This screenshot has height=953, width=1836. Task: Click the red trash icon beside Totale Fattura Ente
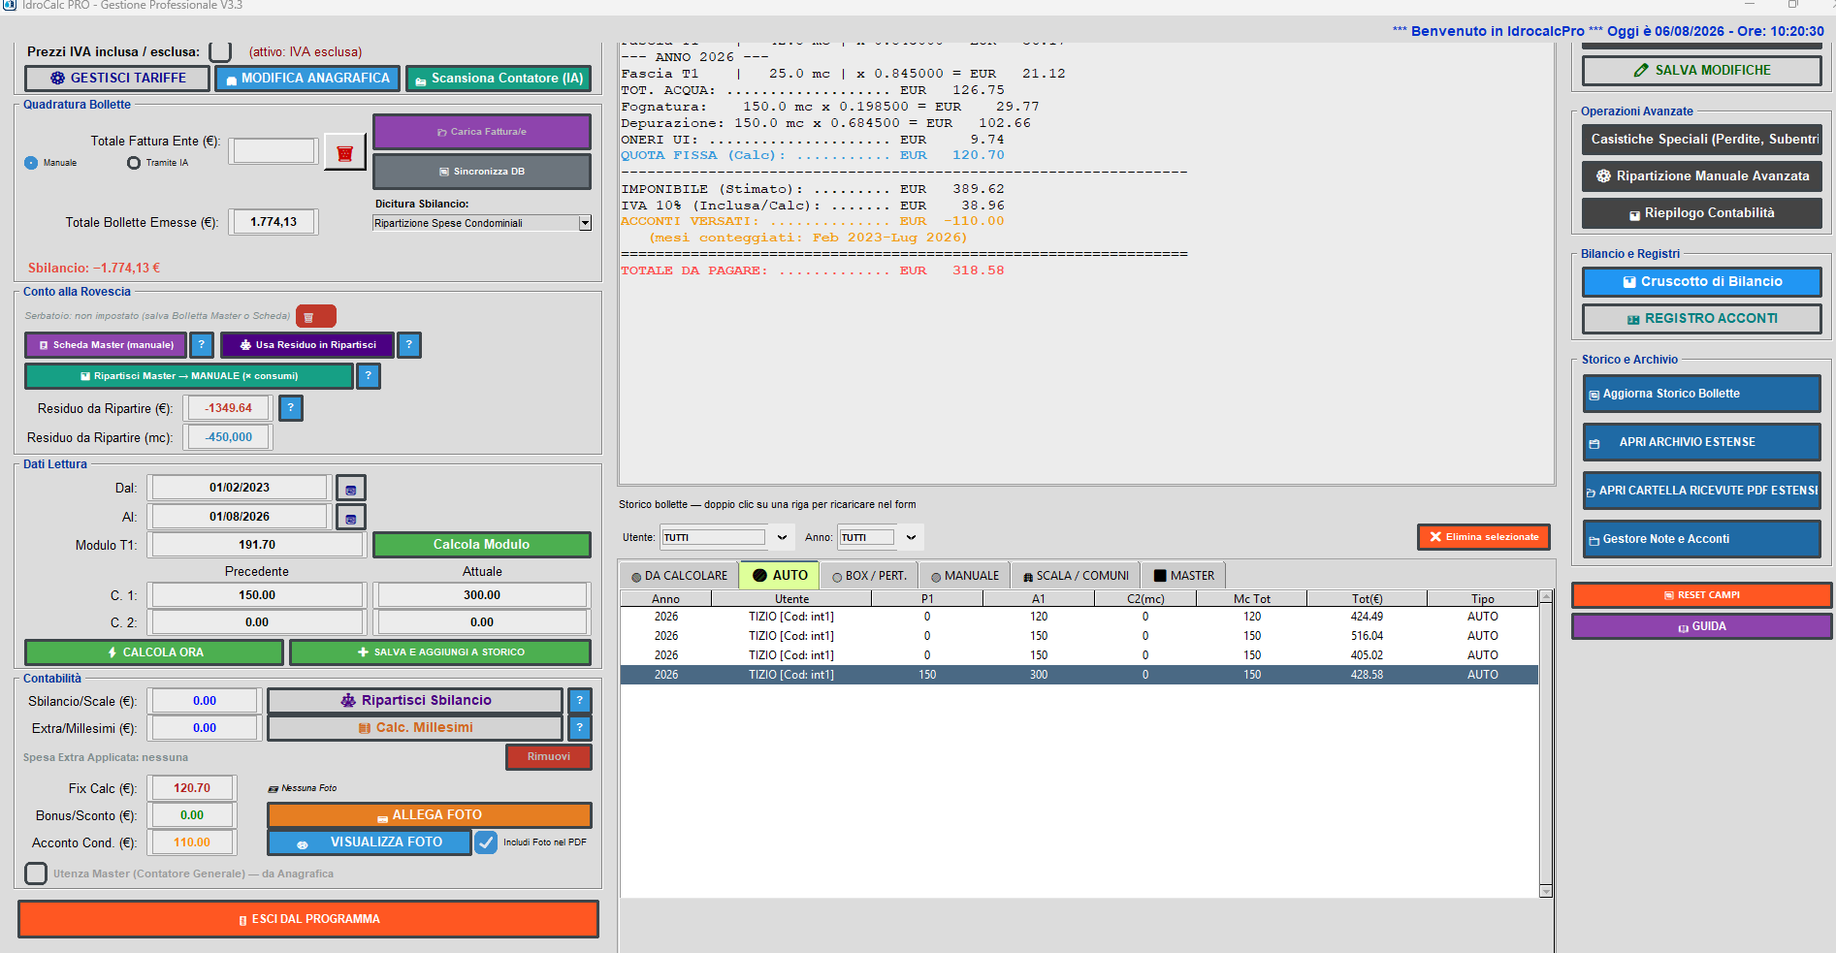(344, 152)
